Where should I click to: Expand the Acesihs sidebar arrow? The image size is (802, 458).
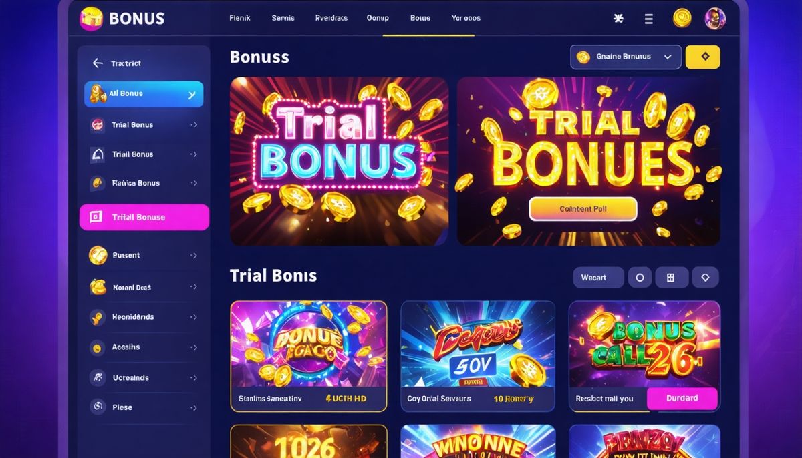193,347
